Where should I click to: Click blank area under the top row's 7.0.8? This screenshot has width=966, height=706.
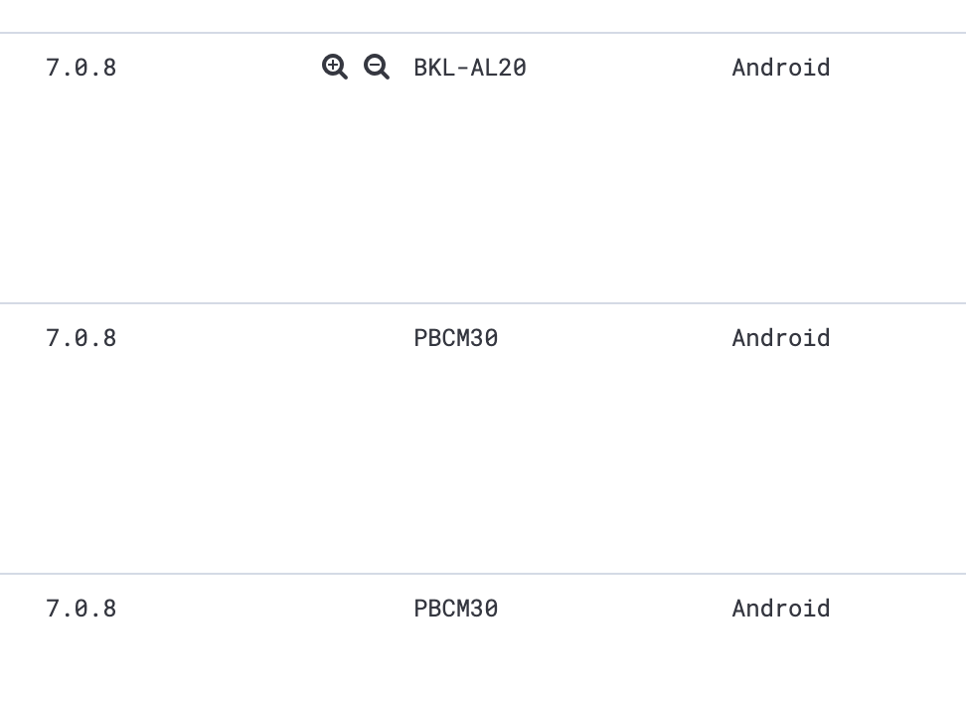81,185
